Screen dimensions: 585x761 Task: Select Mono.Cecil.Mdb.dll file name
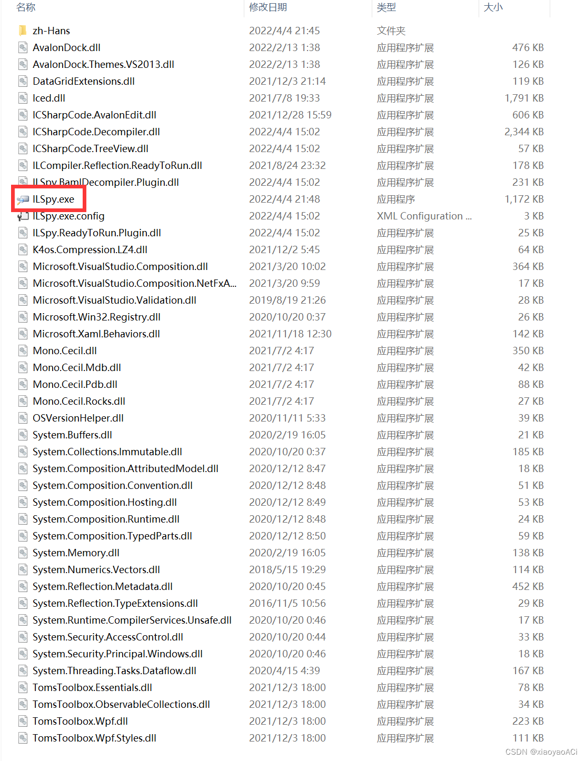[77, 367]
